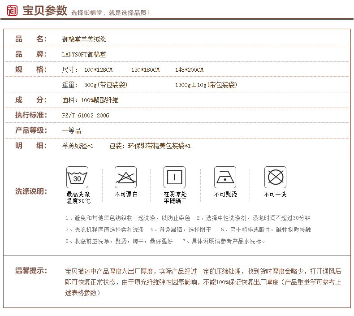Image resolution: width=354 pixels, height=316 pixels.
Task: Click label 最高洗涤温度30℃
Action: (78, 198)
